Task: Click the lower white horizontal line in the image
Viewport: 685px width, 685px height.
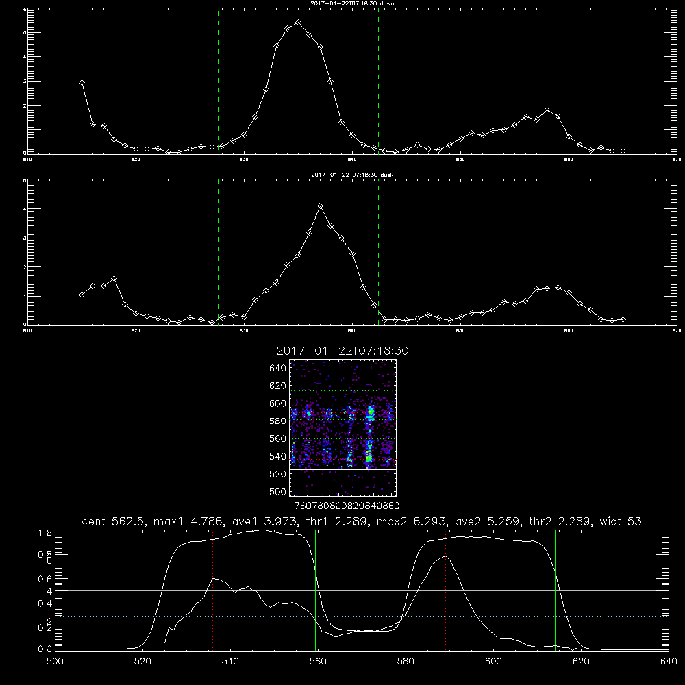Action: pyautogui.click(x=343, y=469)
